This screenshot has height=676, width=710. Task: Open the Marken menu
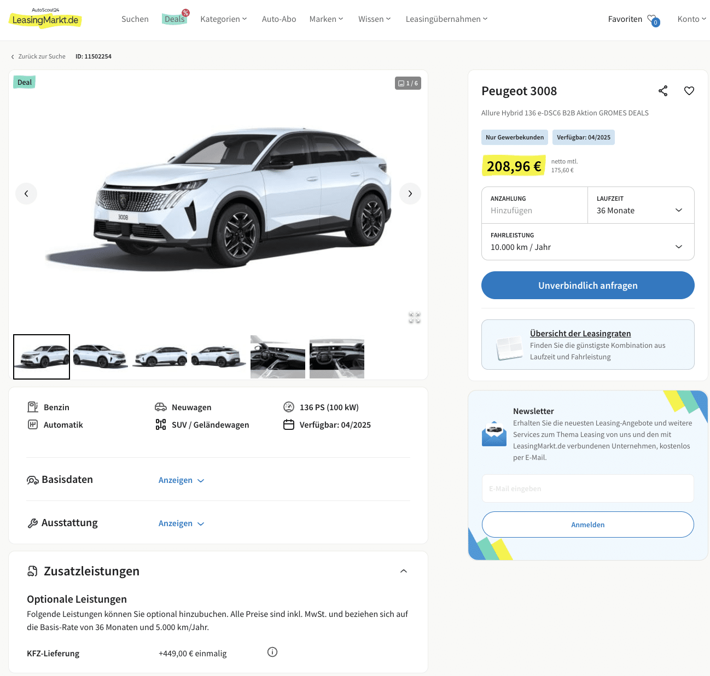(327, 19)
